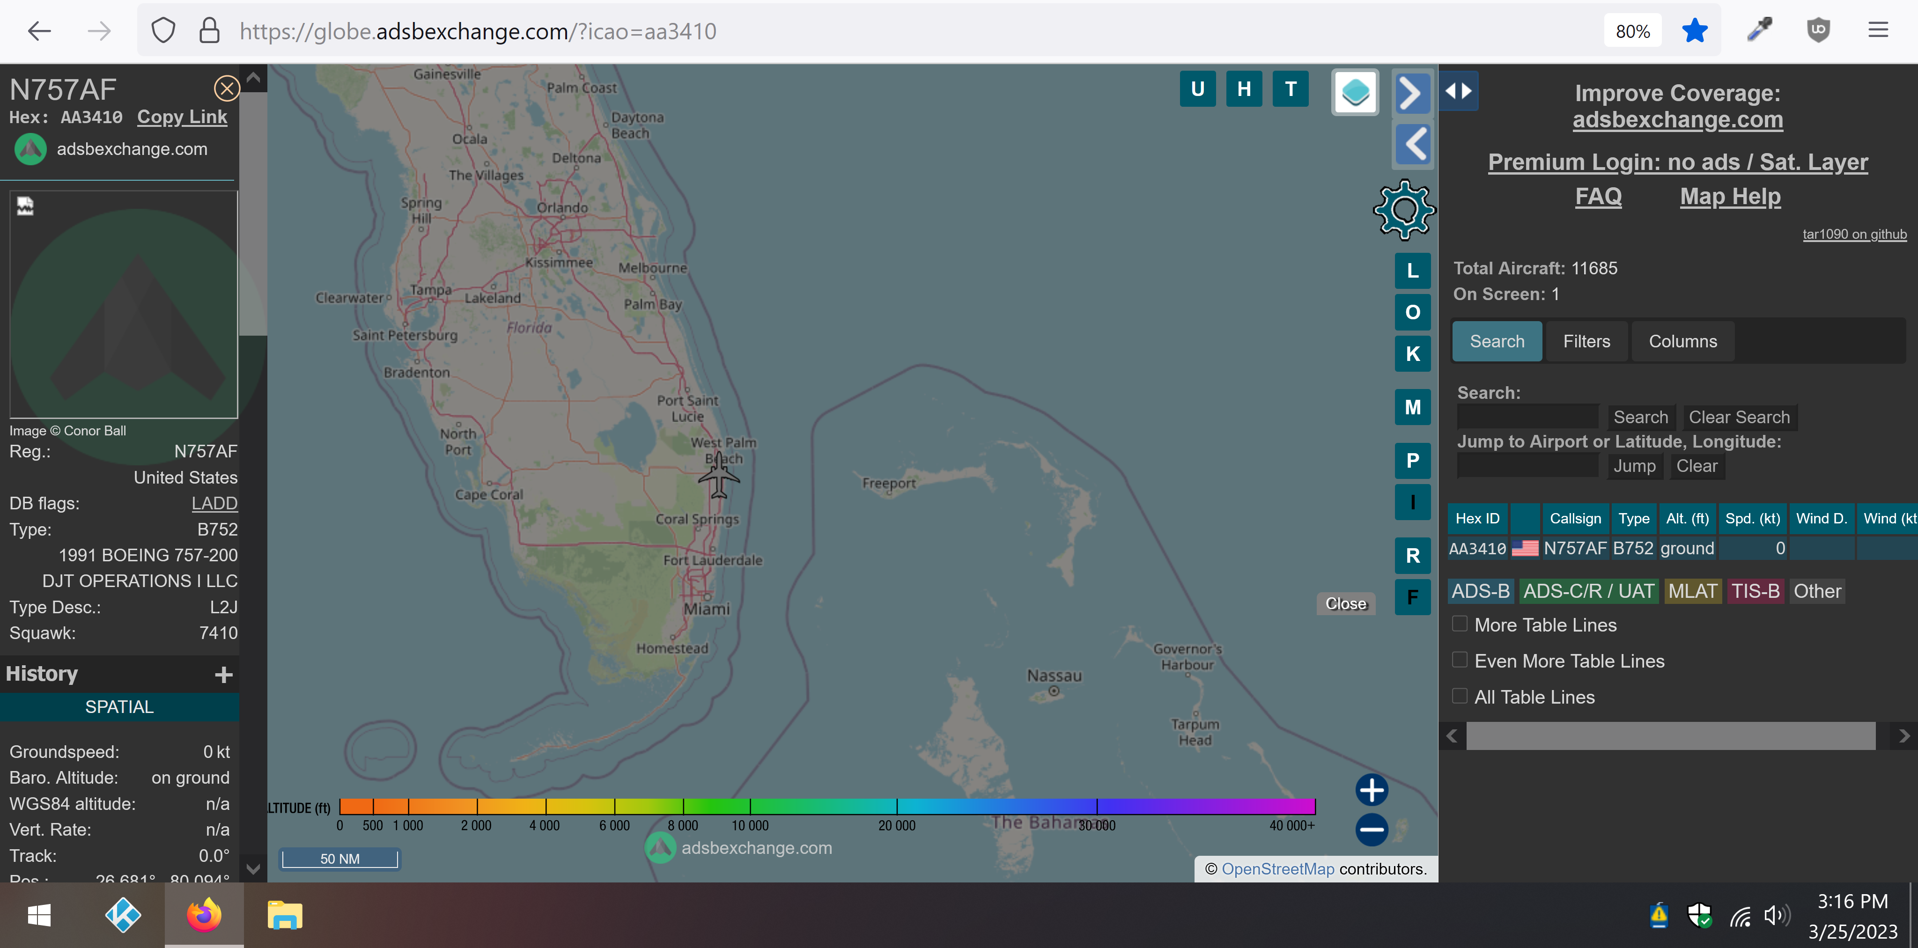Click the SPATIAL section header
Screen dimensions: 1918x948
pos(119,707)
